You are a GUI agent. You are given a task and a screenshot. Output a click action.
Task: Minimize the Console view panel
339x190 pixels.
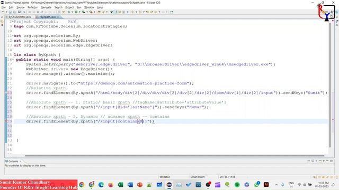(327, 161)
